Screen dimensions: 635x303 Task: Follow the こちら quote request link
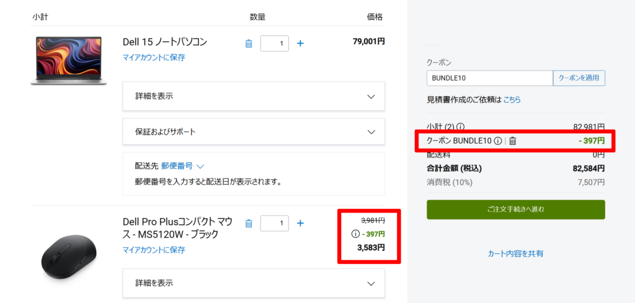click(512, 99)
